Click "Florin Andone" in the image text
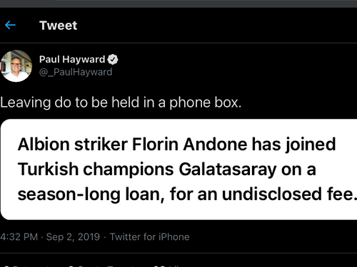This screenshot has height=267, width=357. (190, 145)
